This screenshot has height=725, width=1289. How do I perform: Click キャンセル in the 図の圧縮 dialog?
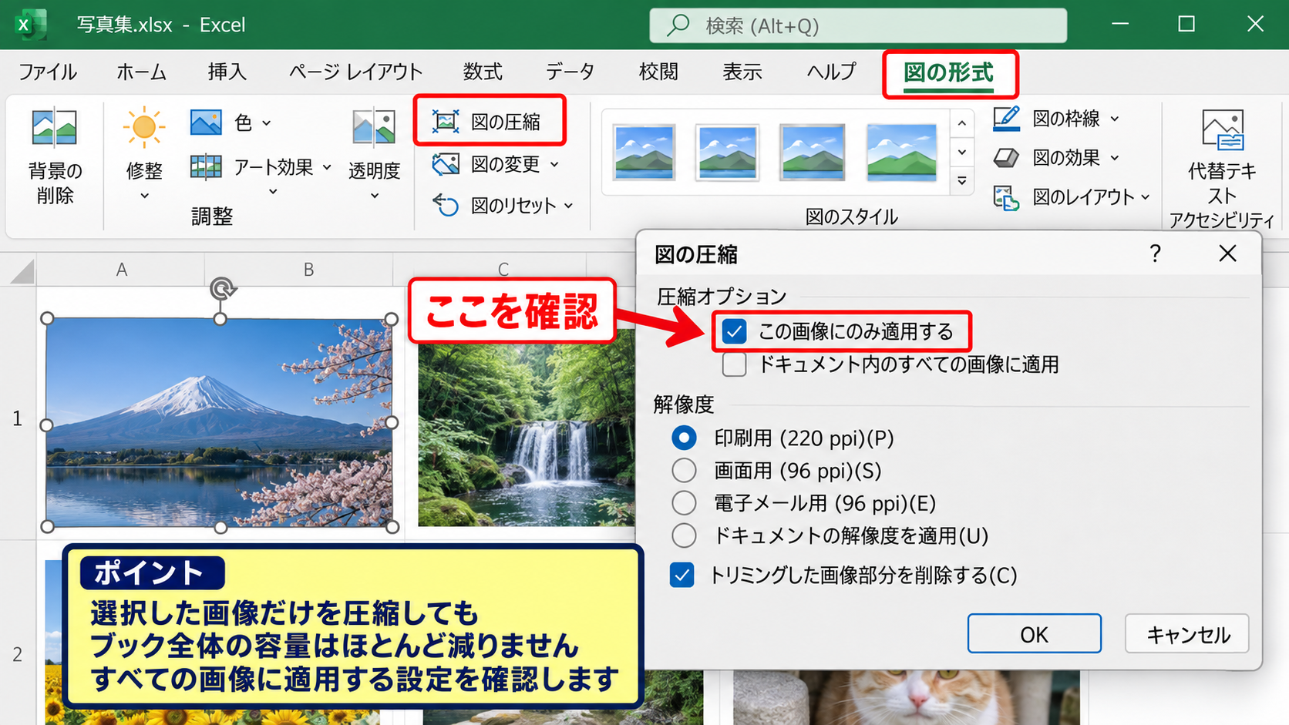(1187, 634)
